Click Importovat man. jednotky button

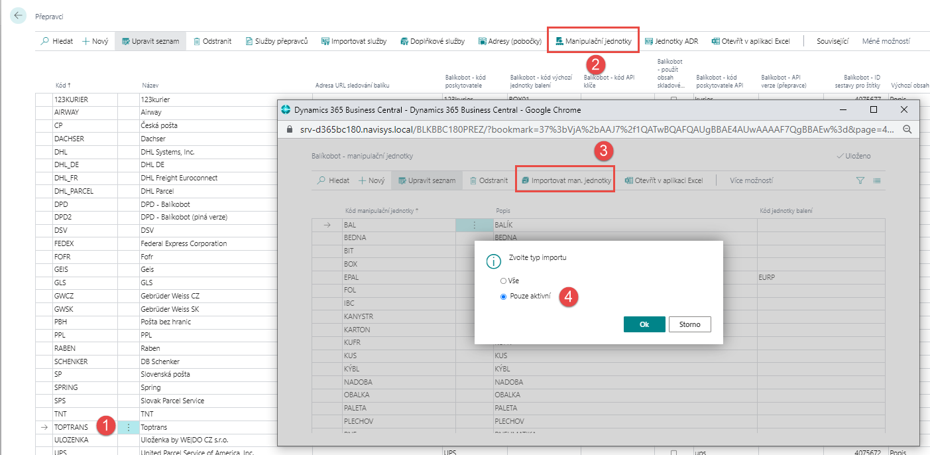pyautogui.click(x=565, y=180)
